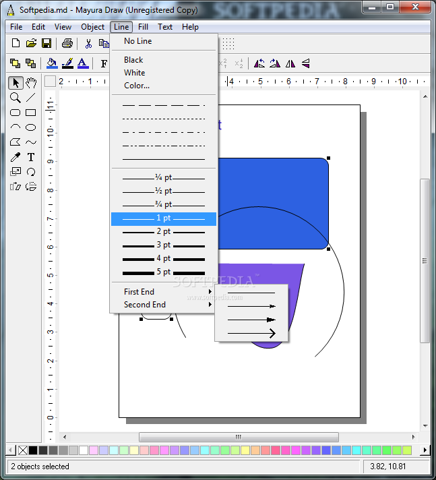Select the rotate tool
436x480 pixels.
point(30,172)
